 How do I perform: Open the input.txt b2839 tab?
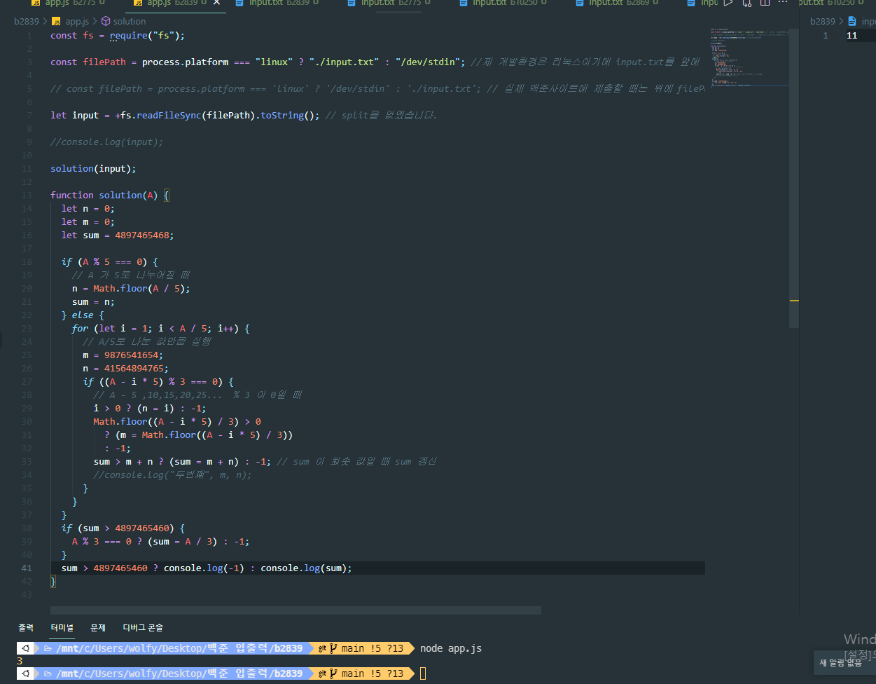tap(277, 4)
